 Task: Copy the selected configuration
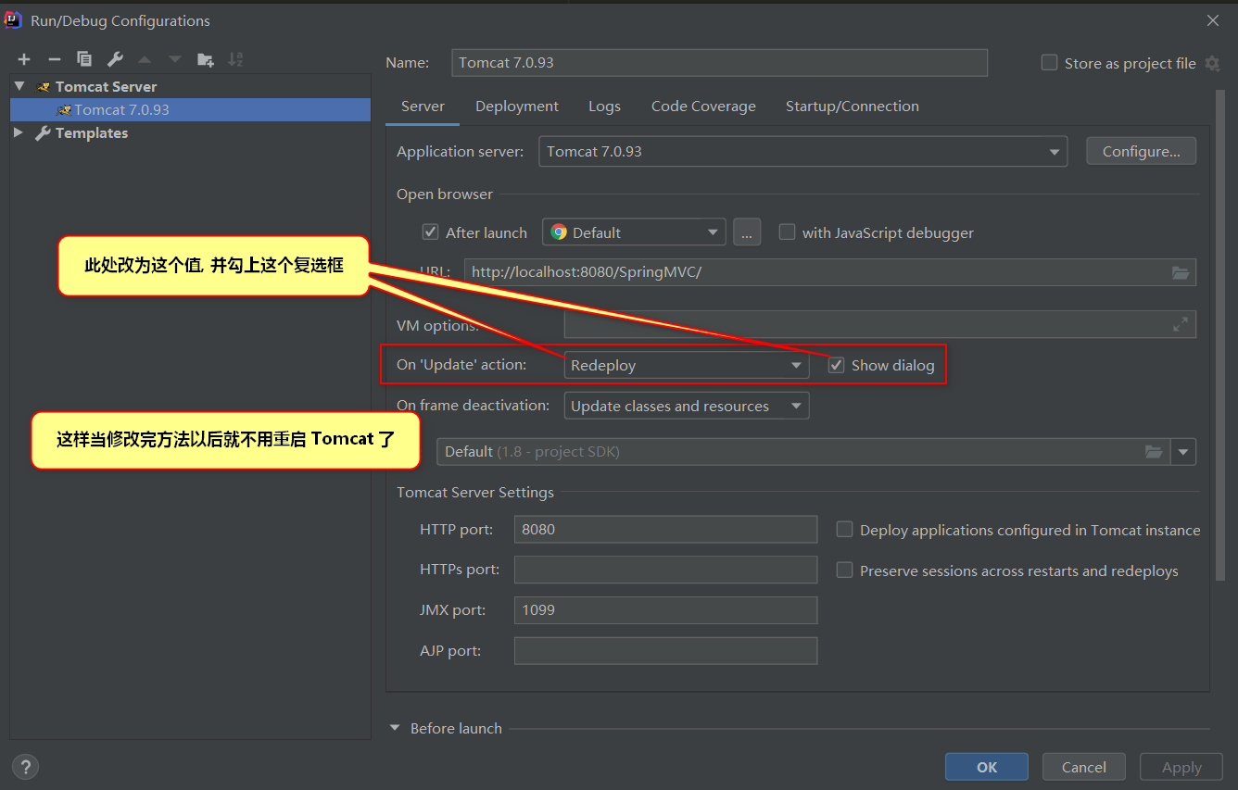coord(84,59)
